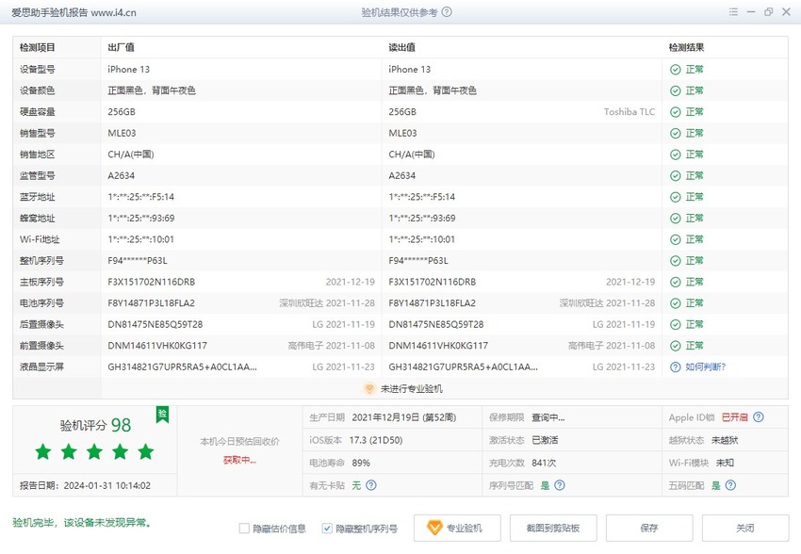Click the 出厂值 cell F3X151702N116DRB
801x554 pixels.
click(151, 282)
